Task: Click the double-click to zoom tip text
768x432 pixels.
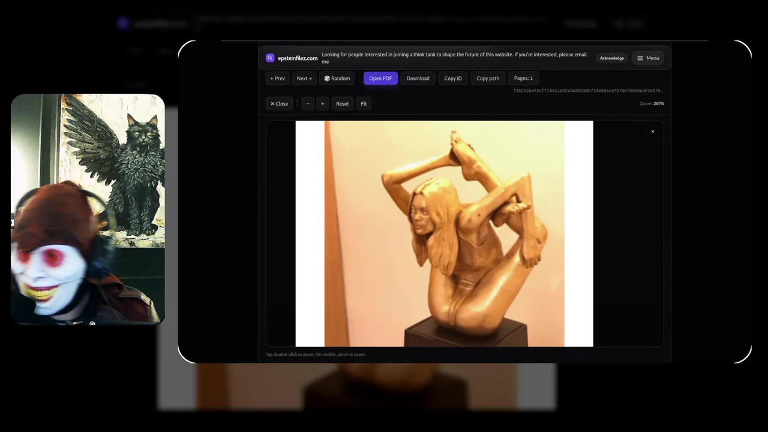Action: (316, 355)
